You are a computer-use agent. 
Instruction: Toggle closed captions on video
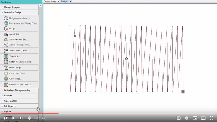coord(179,118)
